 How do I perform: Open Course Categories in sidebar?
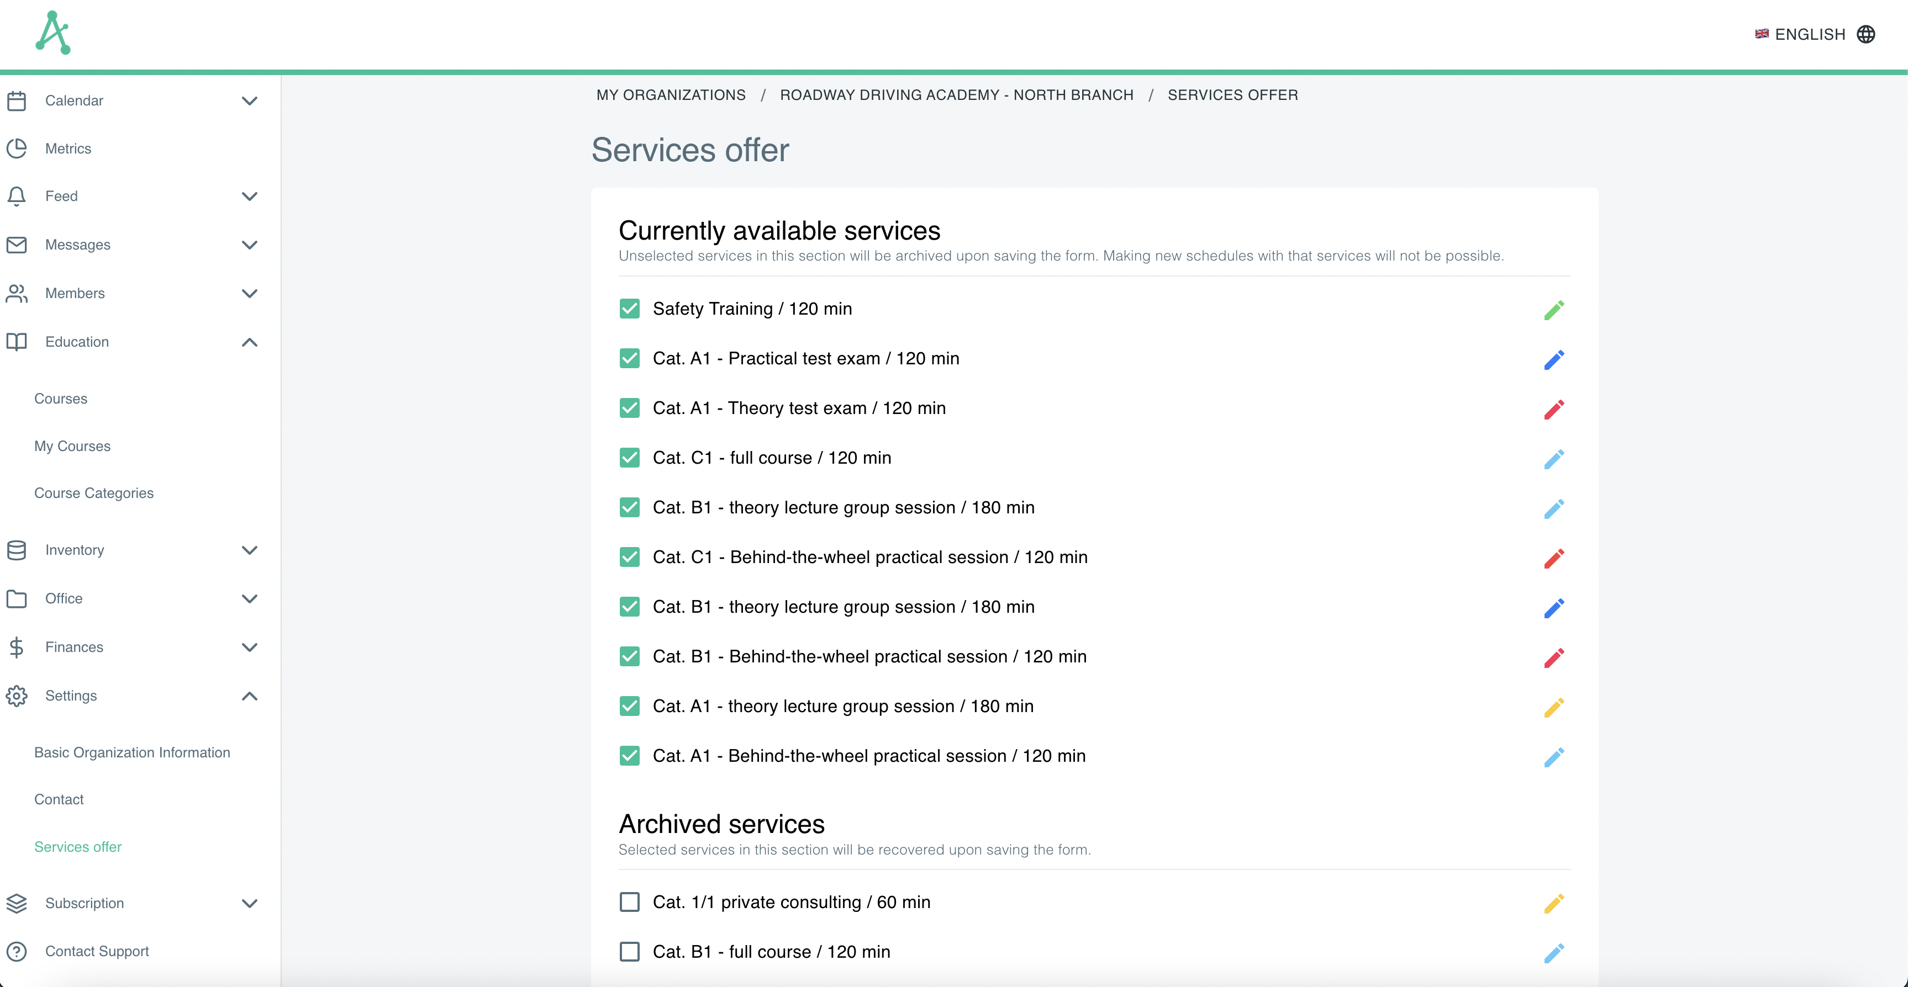click(93, 492)
